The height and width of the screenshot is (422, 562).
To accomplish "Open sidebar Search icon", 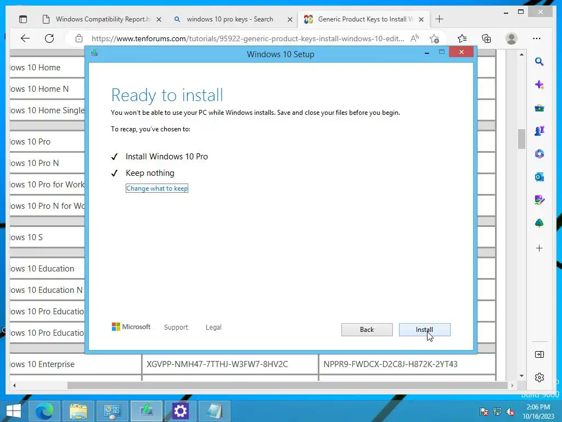I will point(539,62).
